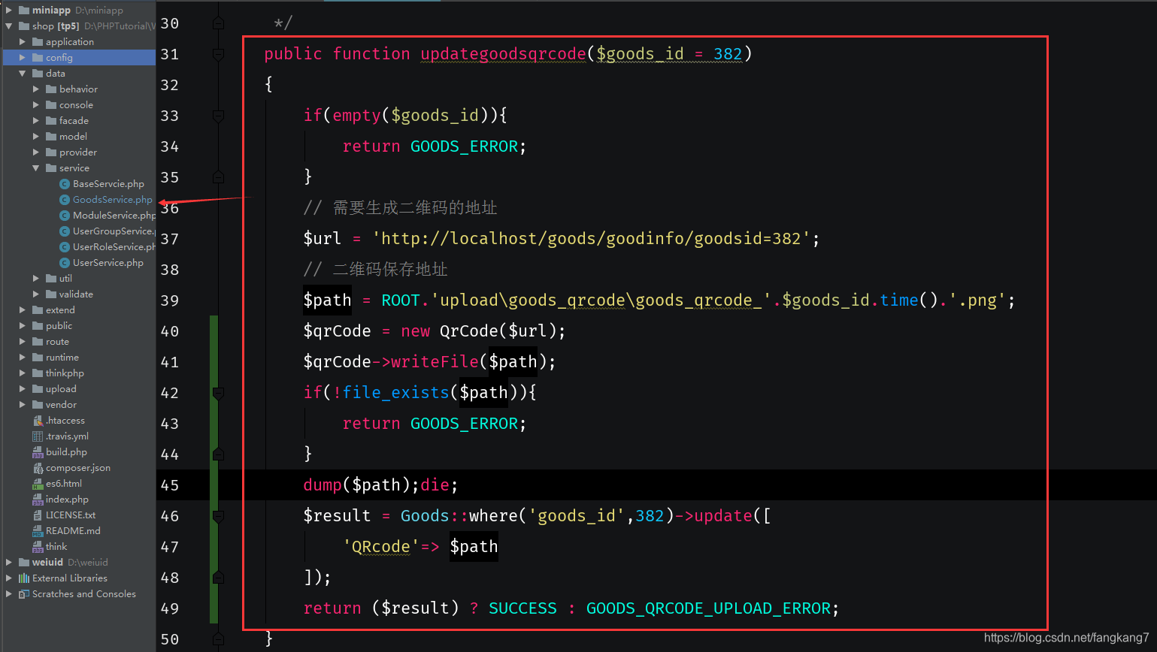The image size is (1157, 652).
Task: Click the README.md file icon
Action: click(38, 531)
